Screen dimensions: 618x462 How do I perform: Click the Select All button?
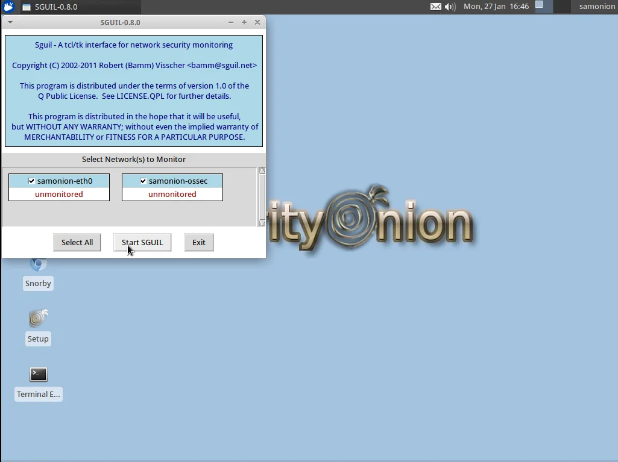(x=77, y=242)
